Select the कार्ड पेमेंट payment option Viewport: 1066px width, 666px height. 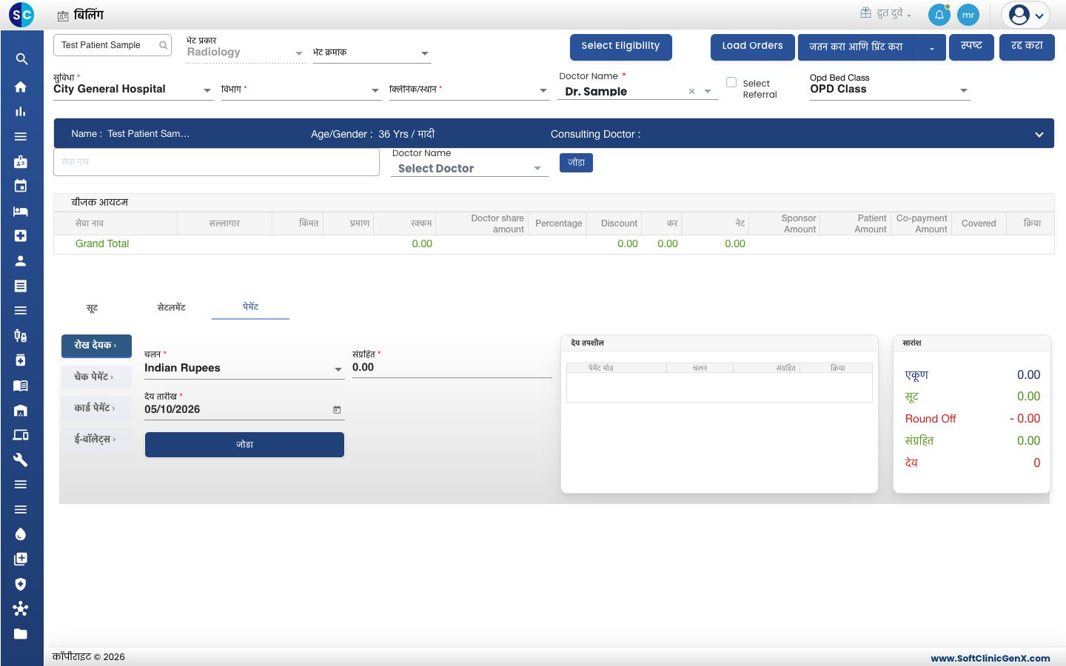(96, 408)
